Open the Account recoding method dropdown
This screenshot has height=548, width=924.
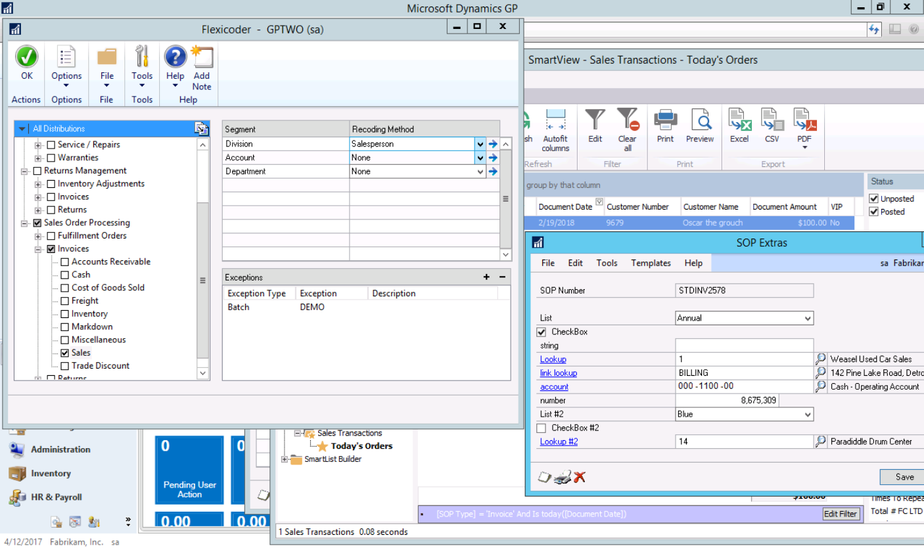pyautogui.click(x=480, y=158)
